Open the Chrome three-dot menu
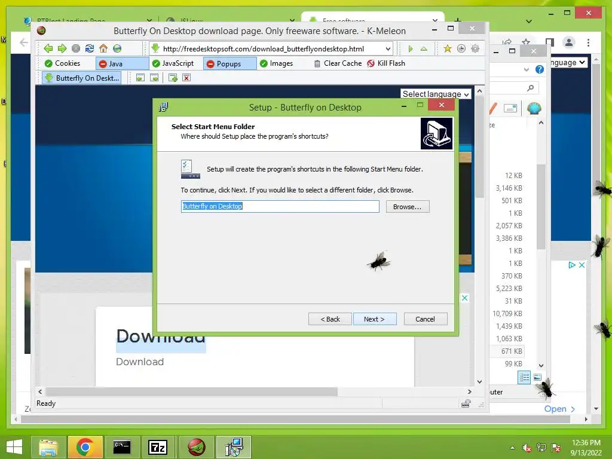Image resolution: width=612 pixels, height=459 pixels. [x=588, y=42]
